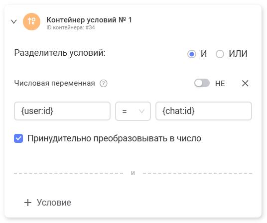Image resolution: width=267 pixels, height=223 pixels.
Task: Uncheck the Принудительно преобразовывать в число checkbox
Action: click(18, 138)
